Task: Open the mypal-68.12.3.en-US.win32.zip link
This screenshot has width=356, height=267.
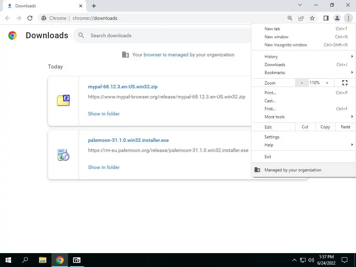Action: [x=123, y=87]
